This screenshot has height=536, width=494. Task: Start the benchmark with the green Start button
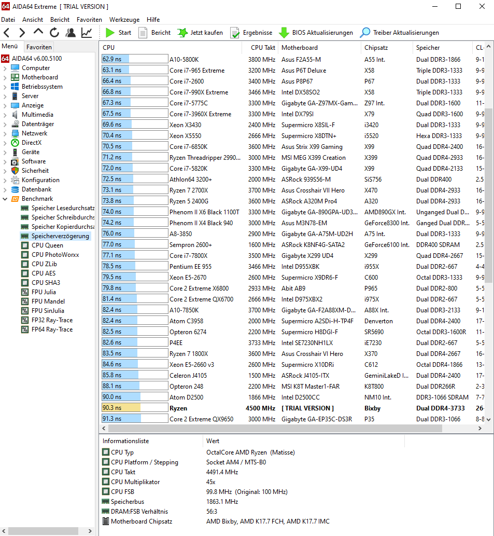[119, 33]
